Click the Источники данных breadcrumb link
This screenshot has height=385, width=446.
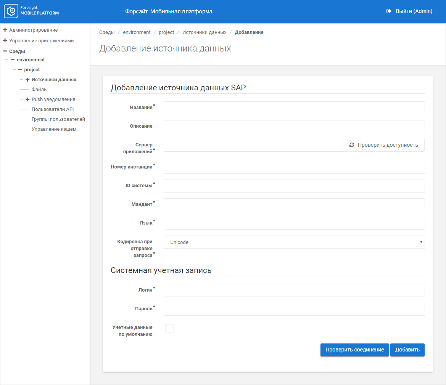pos(204,32)
